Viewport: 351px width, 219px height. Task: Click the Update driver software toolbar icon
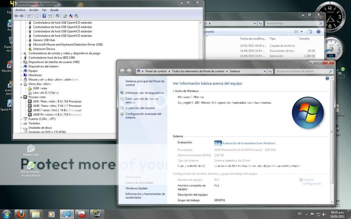(x=65, y=16)
